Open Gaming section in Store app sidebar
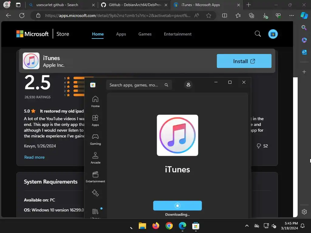Image resolution: width=311 pixels, height=233 pixels. coord(95,139)
